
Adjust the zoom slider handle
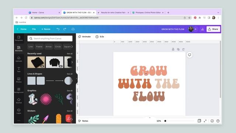165,121
